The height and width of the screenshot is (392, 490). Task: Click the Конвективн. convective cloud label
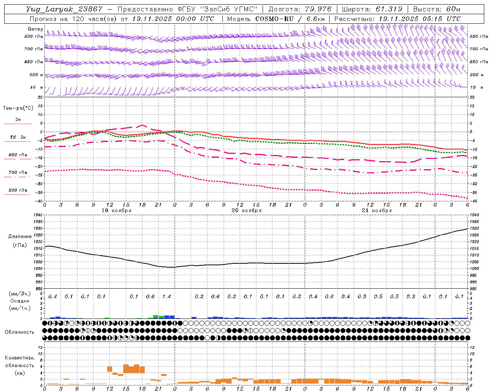pyautogui.click(x=20, y=358)
